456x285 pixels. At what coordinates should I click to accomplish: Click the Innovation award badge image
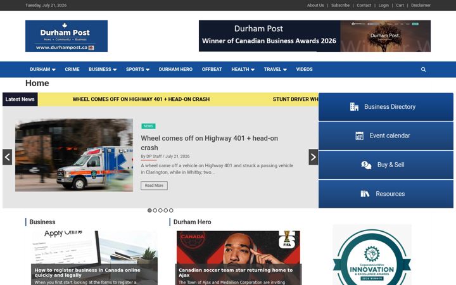pyautogui.click(x=372, y=255)
